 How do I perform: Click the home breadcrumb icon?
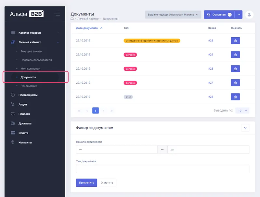click(72, 19)
